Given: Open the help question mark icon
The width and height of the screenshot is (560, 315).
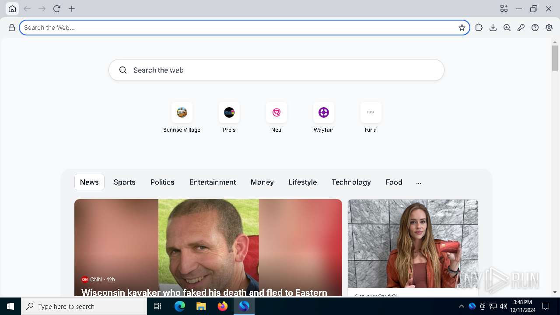Looking at the screenshot, I should [x=535, y=28].
